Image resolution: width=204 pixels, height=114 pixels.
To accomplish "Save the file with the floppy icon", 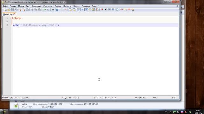I will (x=12, y=10).
